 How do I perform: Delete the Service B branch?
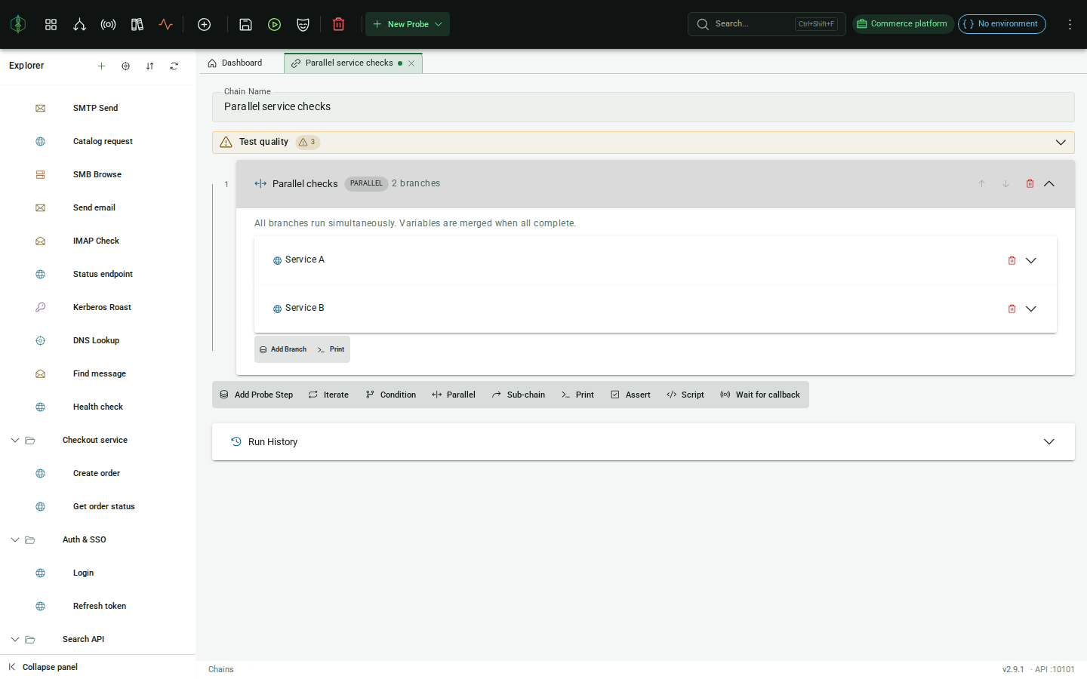pyautogui.click(x=1012, y=309)
